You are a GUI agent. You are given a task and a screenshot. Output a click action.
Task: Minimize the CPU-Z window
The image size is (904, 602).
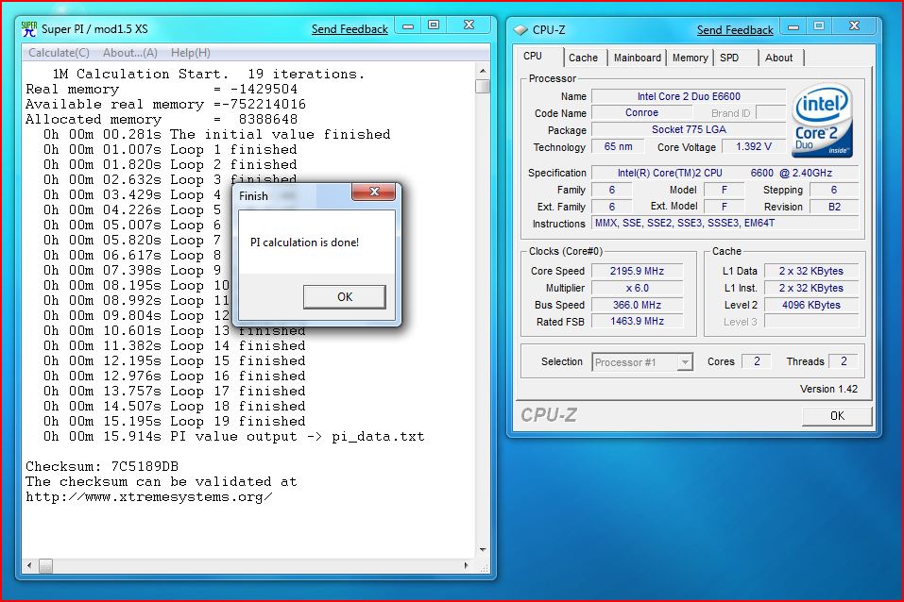793,25
